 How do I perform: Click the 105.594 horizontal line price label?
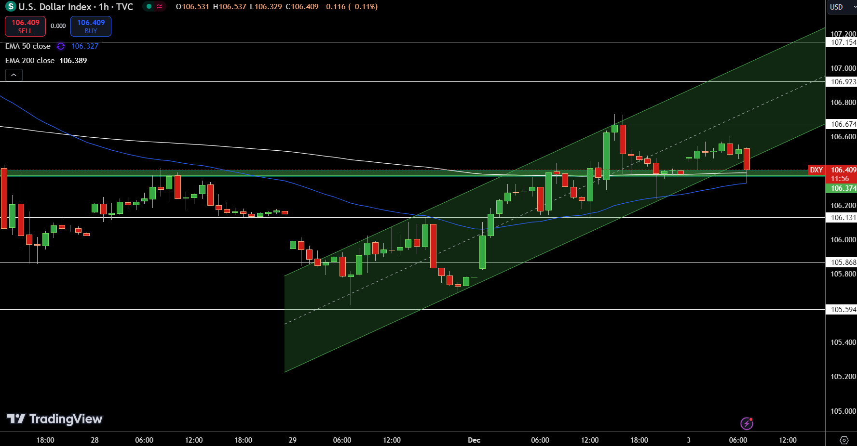click(x=842, y=310)
